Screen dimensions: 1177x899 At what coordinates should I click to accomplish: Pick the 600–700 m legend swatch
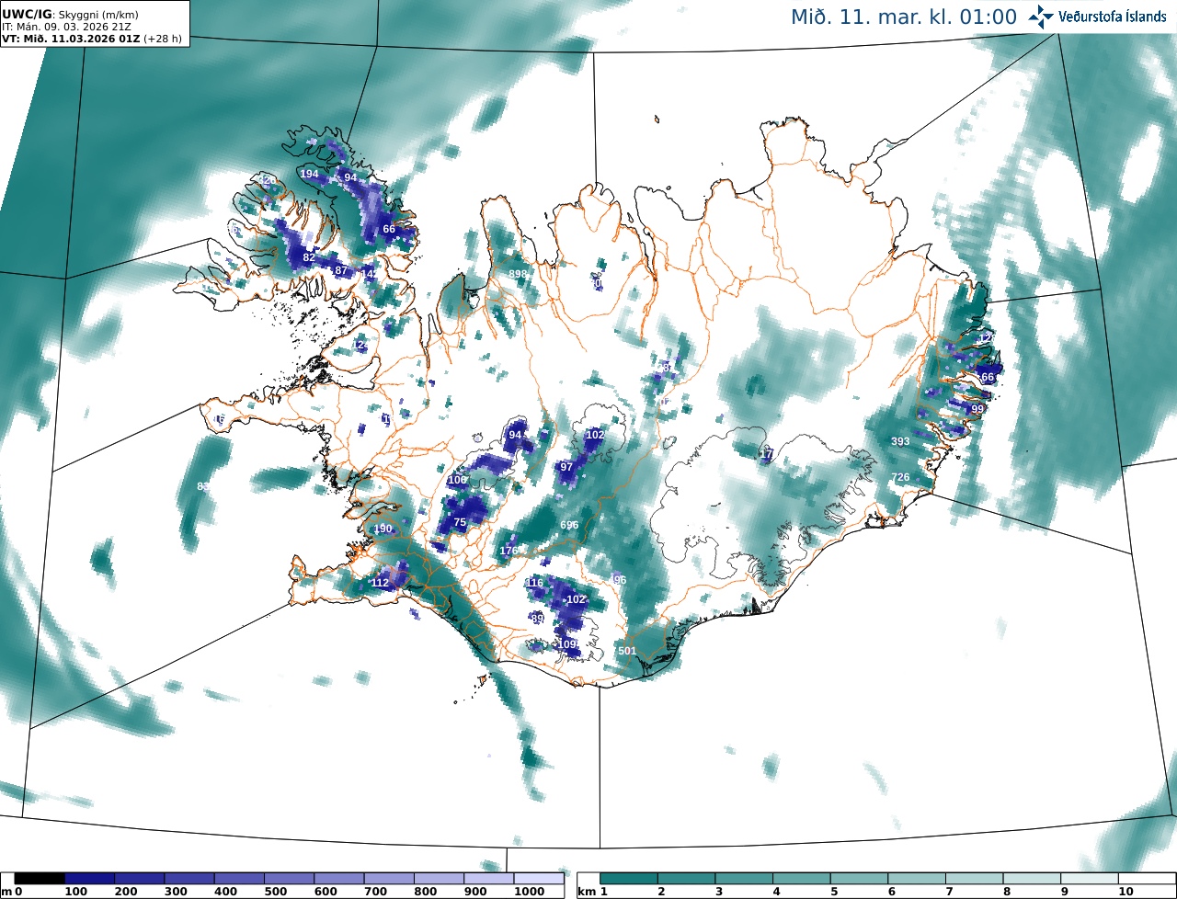(338, 879)
